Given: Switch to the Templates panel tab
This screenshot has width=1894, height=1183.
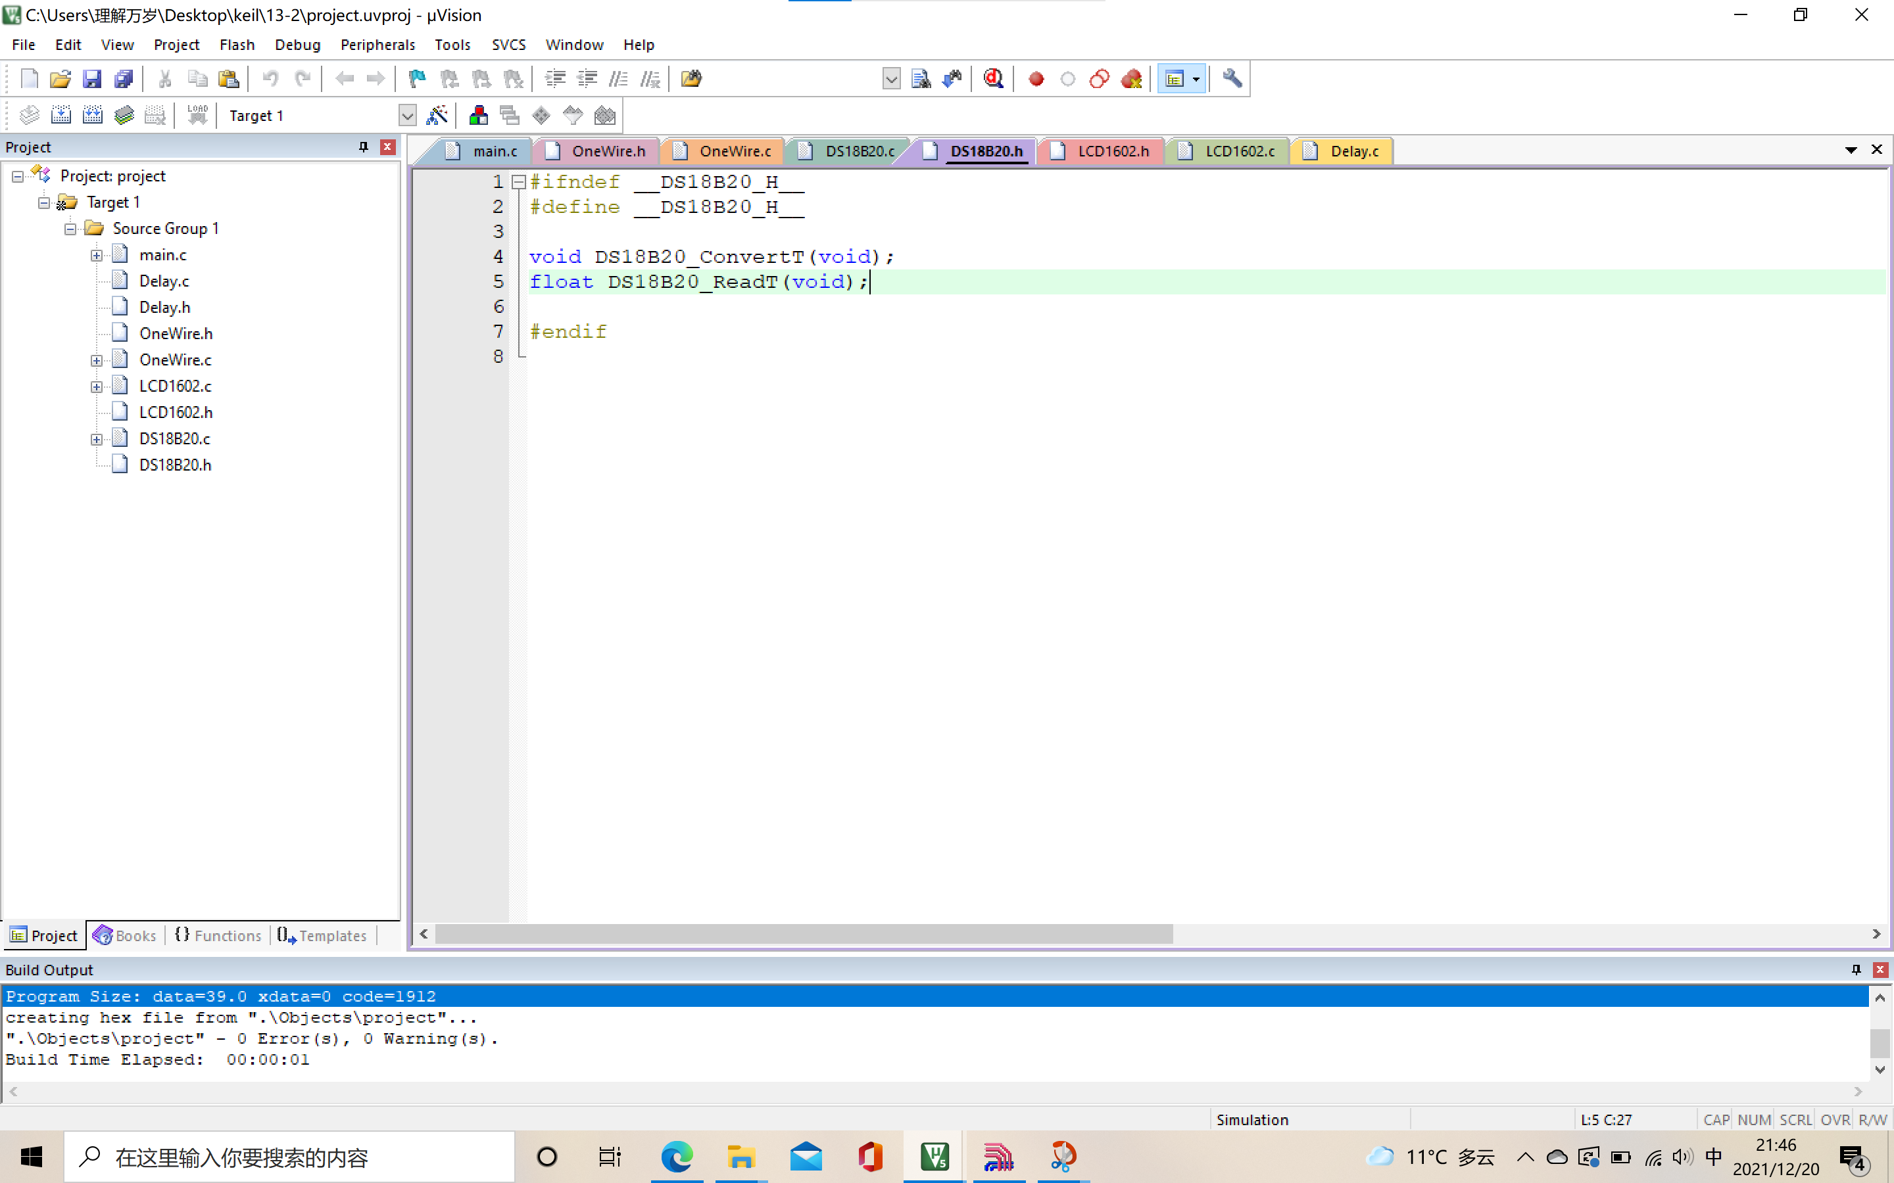Looking at the screenshot, I should point(322,936).
